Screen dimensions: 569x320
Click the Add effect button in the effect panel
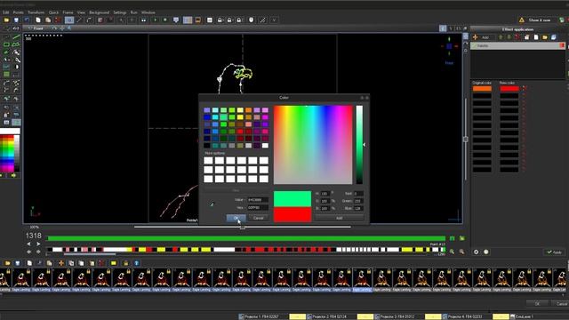pos(482,37)
